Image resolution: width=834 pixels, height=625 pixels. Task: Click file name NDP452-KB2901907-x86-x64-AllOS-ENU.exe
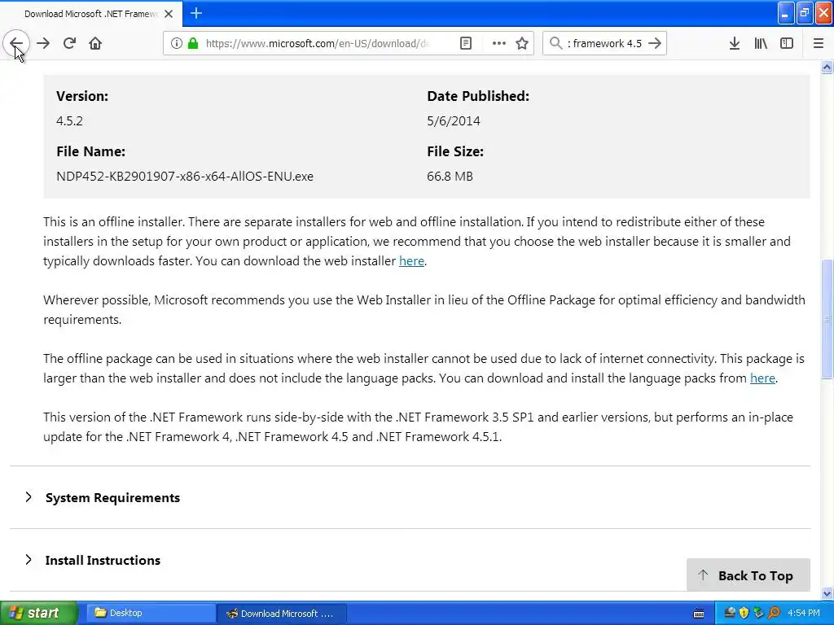coord(185,177)
